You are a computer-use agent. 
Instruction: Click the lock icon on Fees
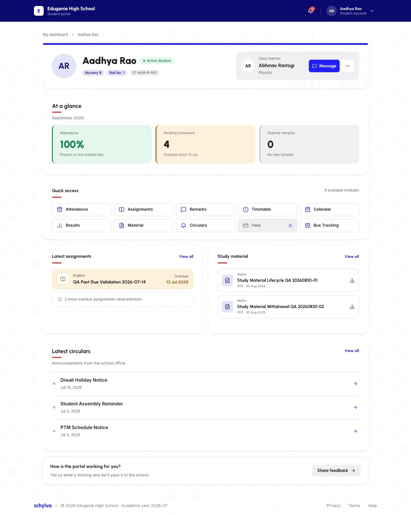(290, 226)
